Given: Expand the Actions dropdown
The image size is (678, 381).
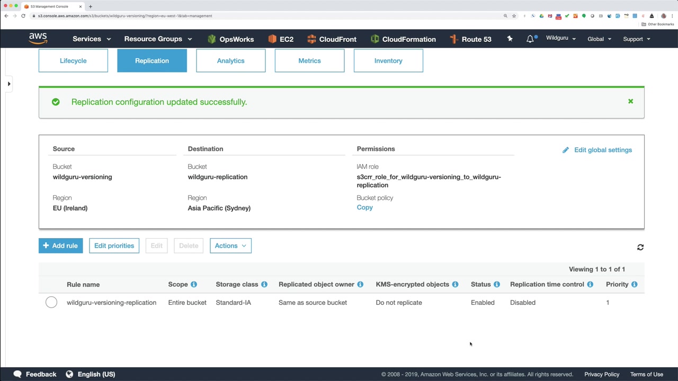Looking at the screenshot, I should tap(230, 246).
